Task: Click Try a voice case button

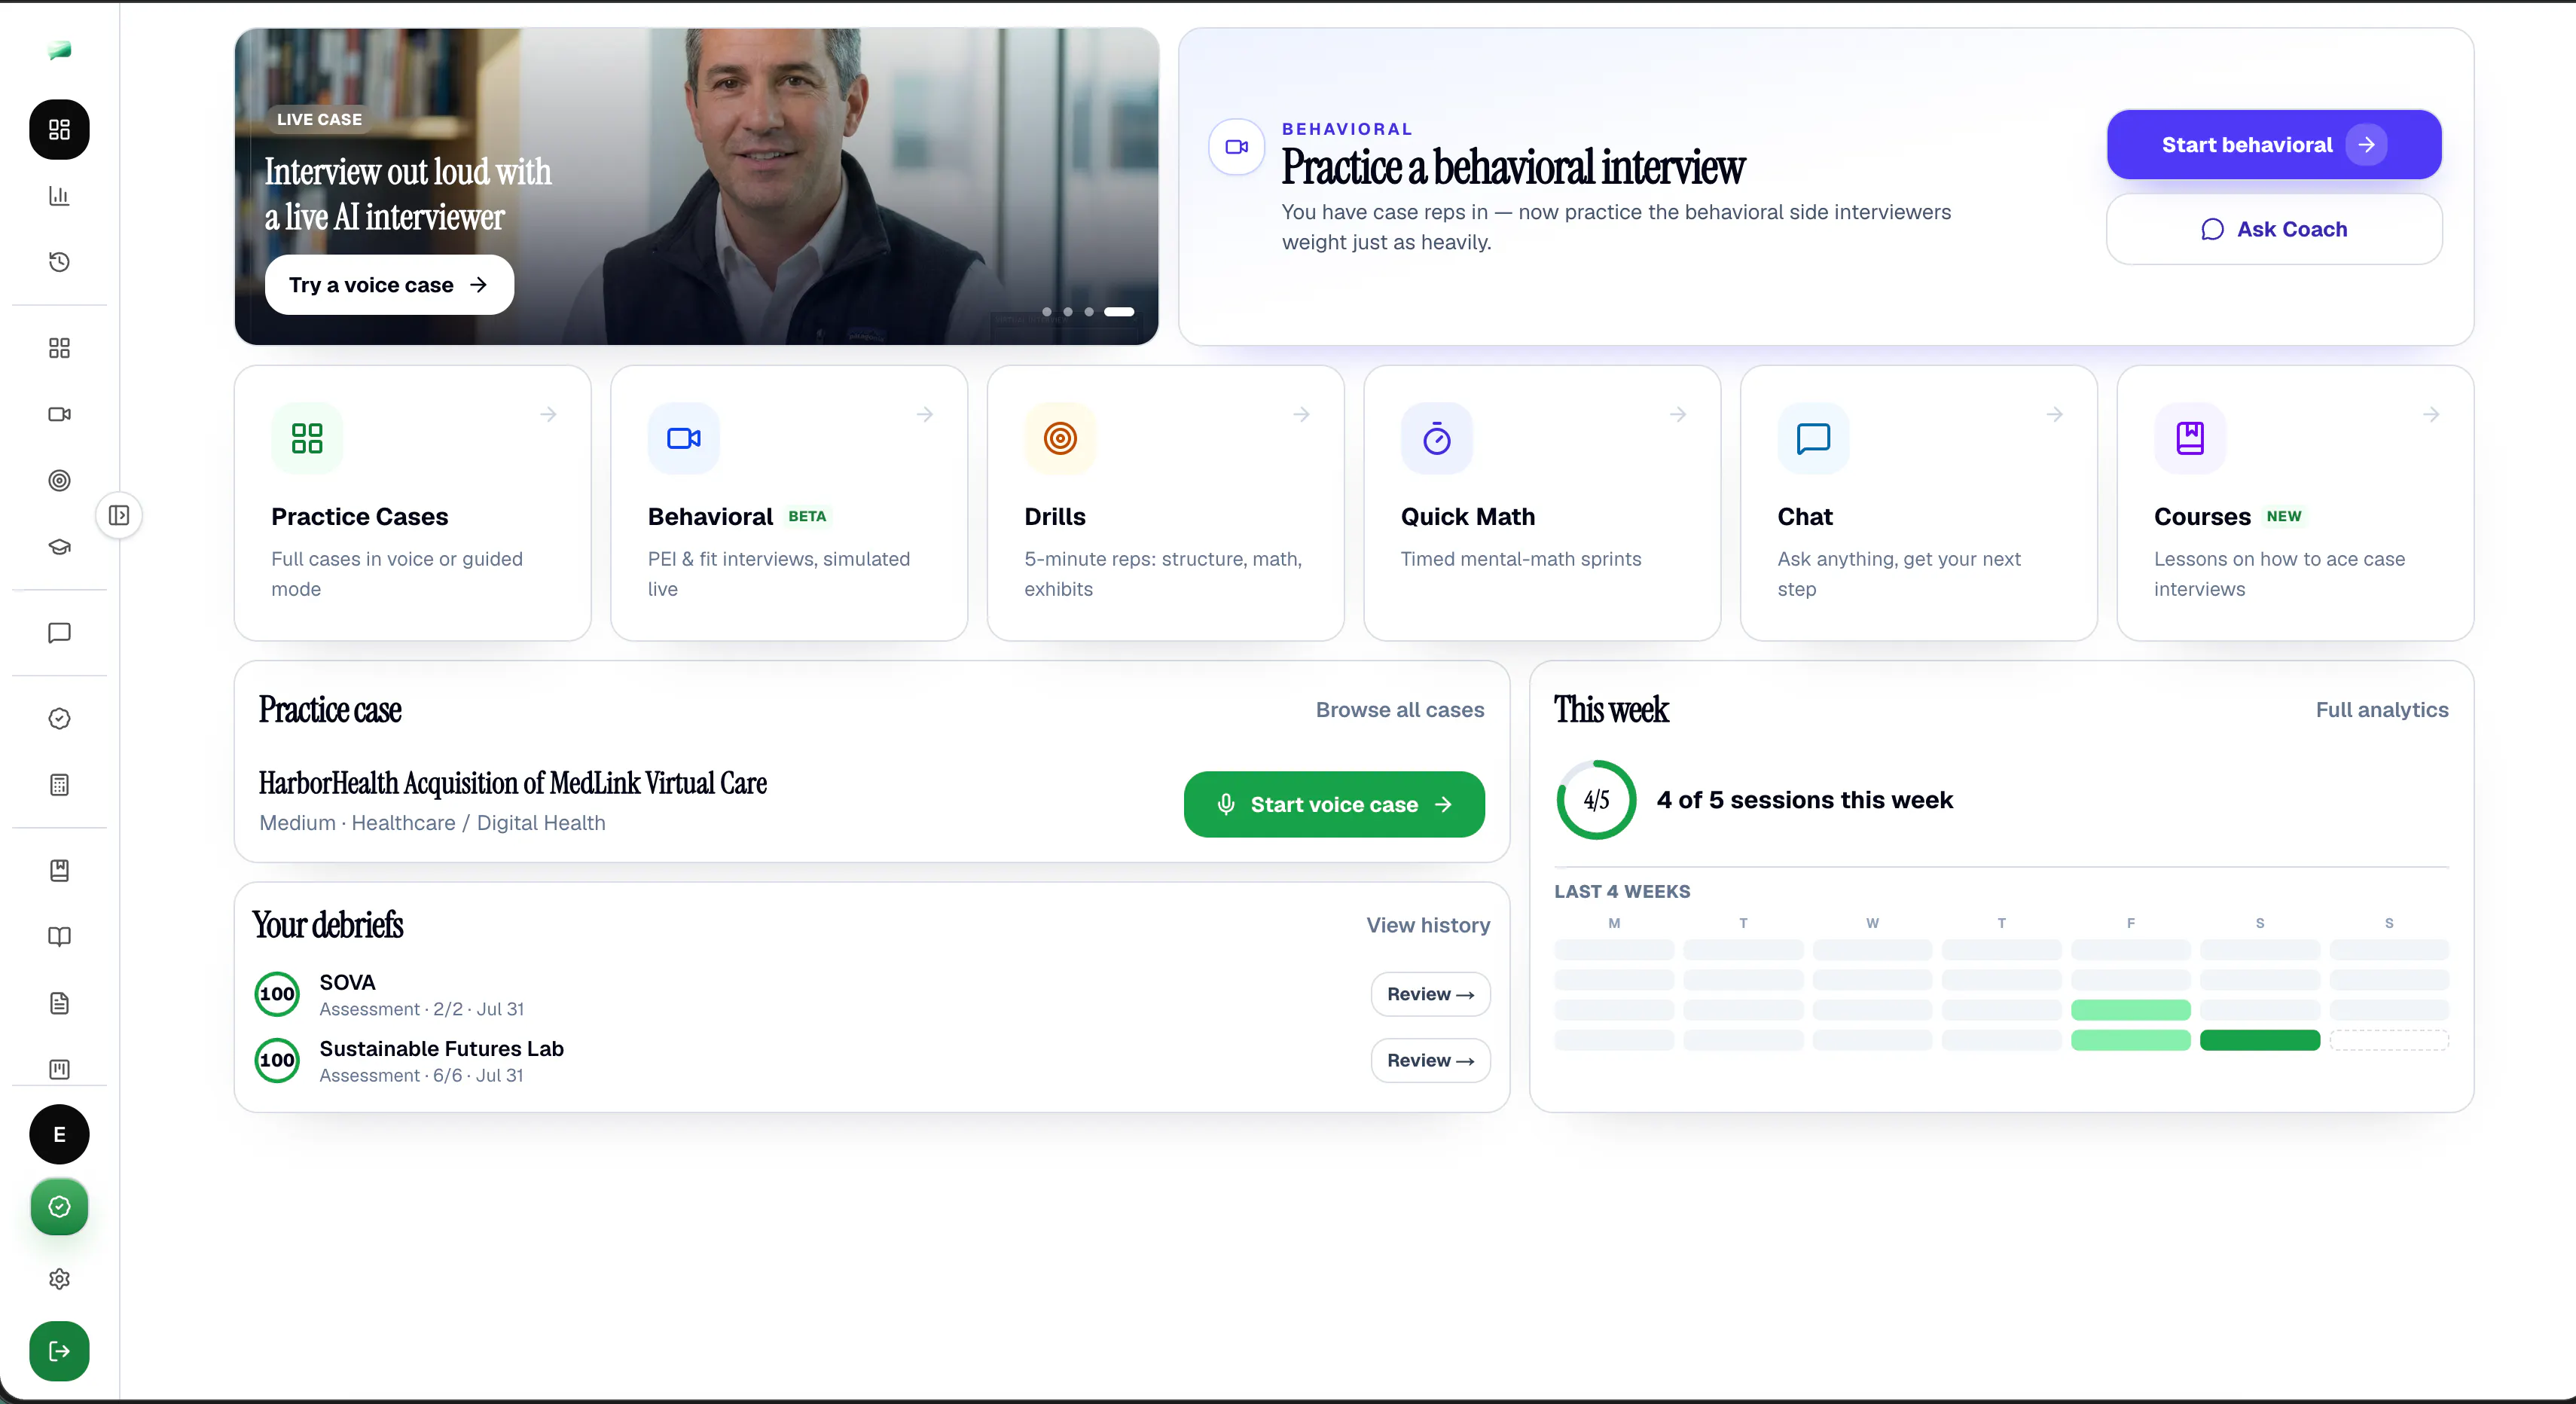Action: click(389, 285)
